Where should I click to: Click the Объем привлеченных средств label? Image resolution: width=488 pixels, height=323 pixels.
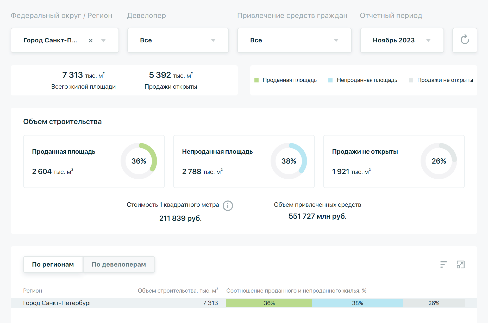click(x=317, y=205)
